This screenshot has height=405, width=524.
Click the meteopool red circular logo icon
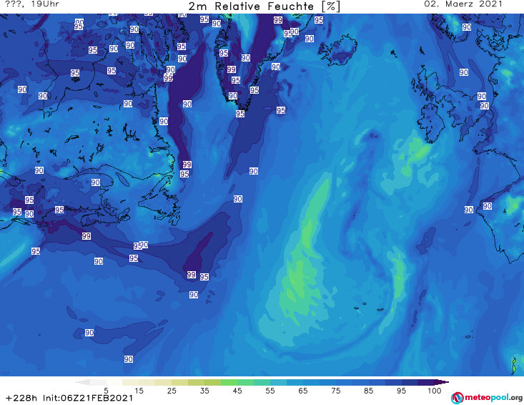click(x=457, y=398)
